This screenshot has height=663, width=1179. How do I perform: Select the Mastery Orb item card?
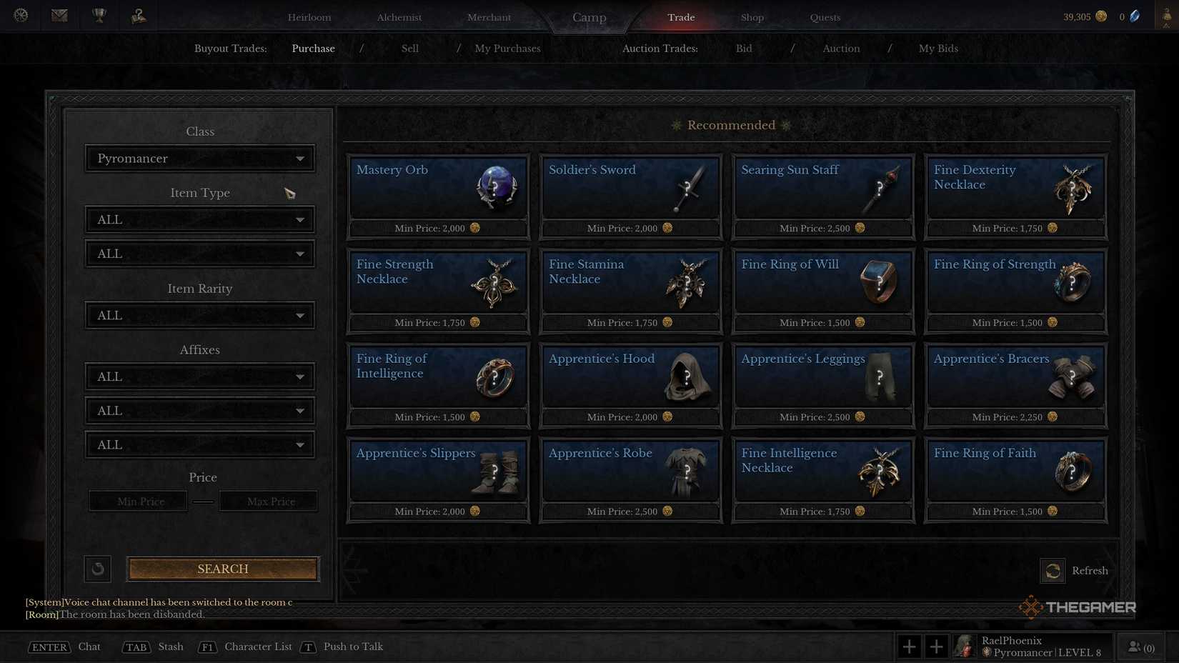tap(438, 196)
